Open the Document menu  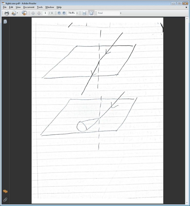pyautogui.click(x=29, y=7)
